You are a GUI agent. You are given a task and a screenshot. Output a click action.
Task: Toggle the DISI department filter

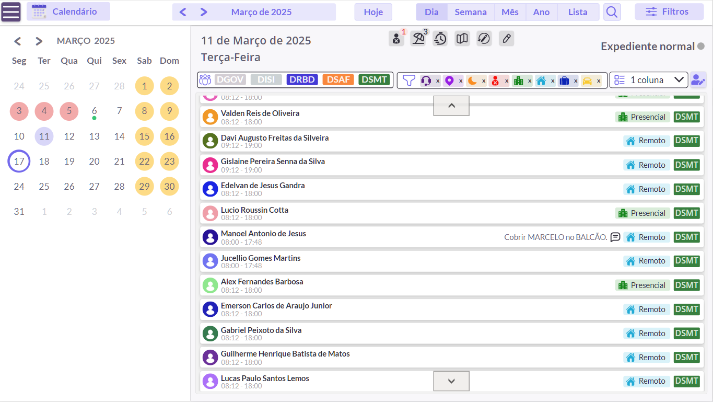click(266, 80)
